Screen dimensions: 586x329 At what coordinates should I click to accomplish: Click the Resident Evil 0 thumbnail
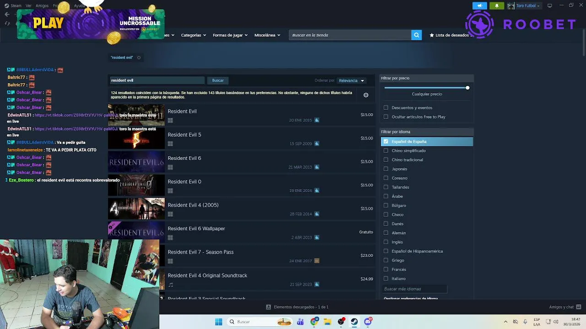click(136, 185)
